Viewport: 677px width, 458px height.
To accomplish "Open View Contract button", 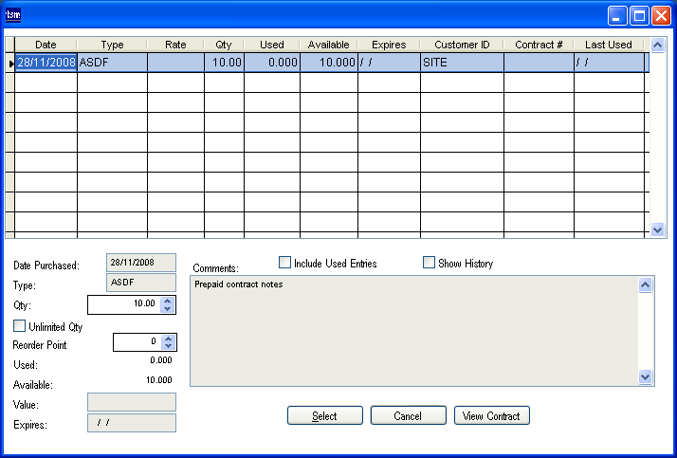I will tap(491, 416).
